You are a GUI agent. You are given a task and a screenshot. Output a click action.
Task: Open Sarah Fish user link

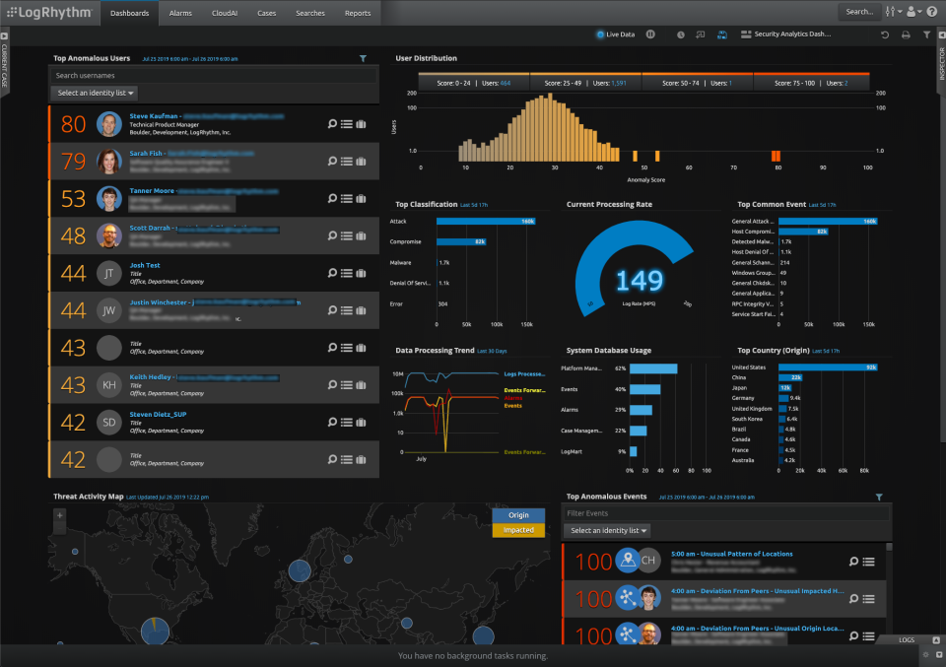(146, 153)
